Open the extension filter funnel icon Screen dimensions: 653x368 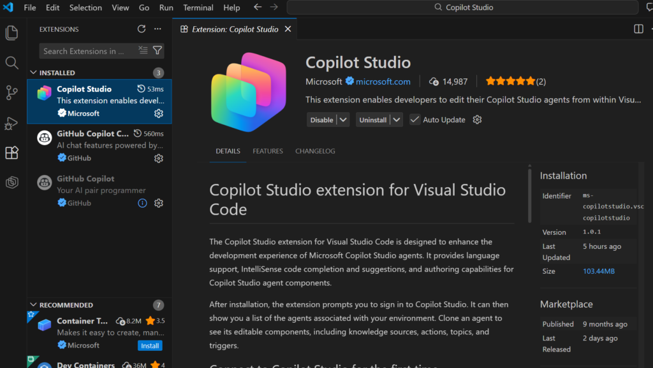(x=158, y=51)
